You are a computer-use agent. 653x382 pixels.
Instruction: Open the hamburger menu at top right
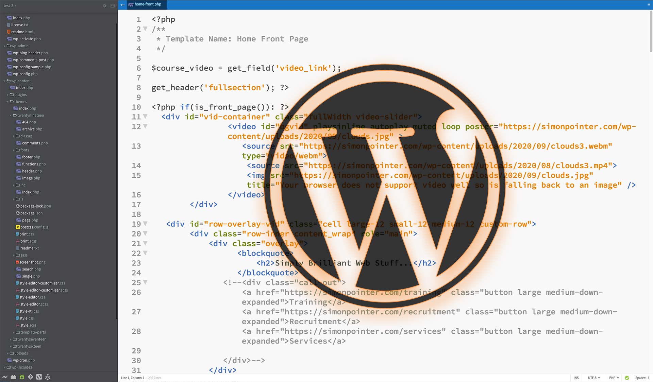click(x=649, y=5)
